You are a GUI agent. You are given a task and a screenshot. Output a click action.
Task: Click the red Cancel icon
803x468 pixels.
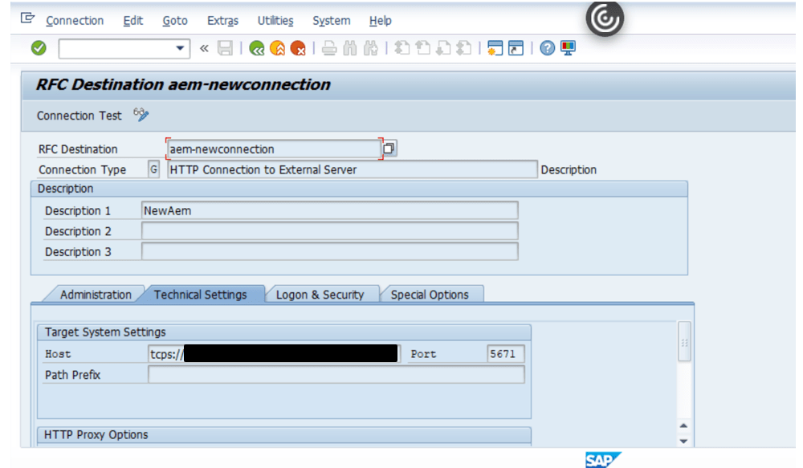(x=298, y=48)
